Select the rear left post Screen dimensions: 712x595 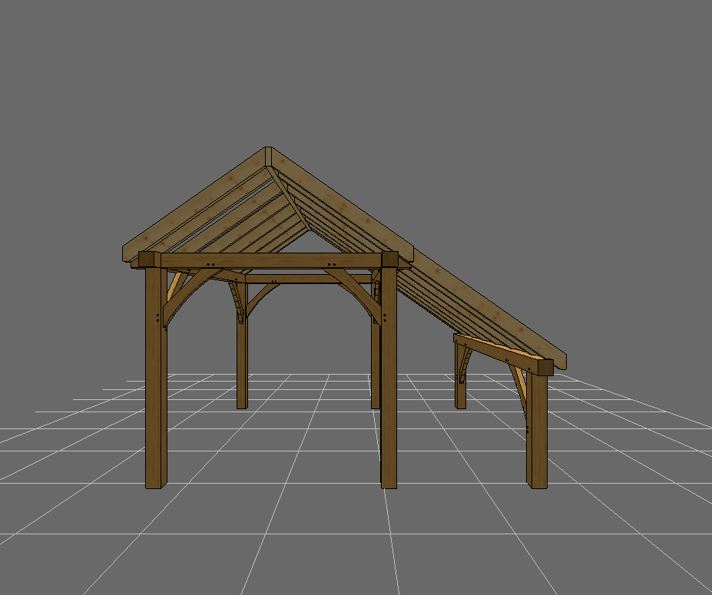(x=242, y=361)
